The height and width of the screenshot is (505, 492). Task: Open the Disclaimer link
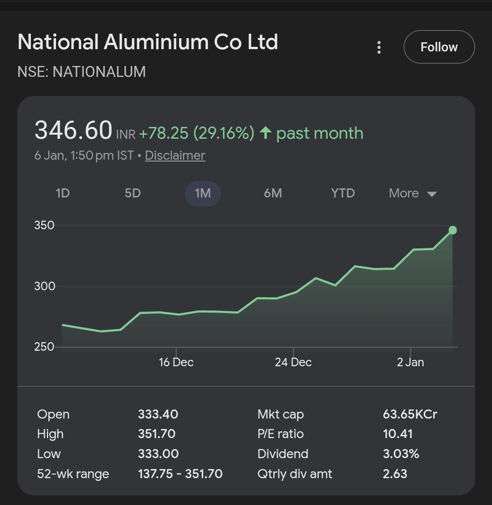(175, 156)
